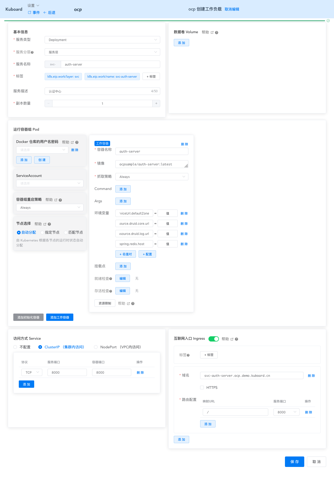Screen dimensions: 334x480
Task: Click question mark icon beside 资源限制 help
Action: [x=133, y=304]
